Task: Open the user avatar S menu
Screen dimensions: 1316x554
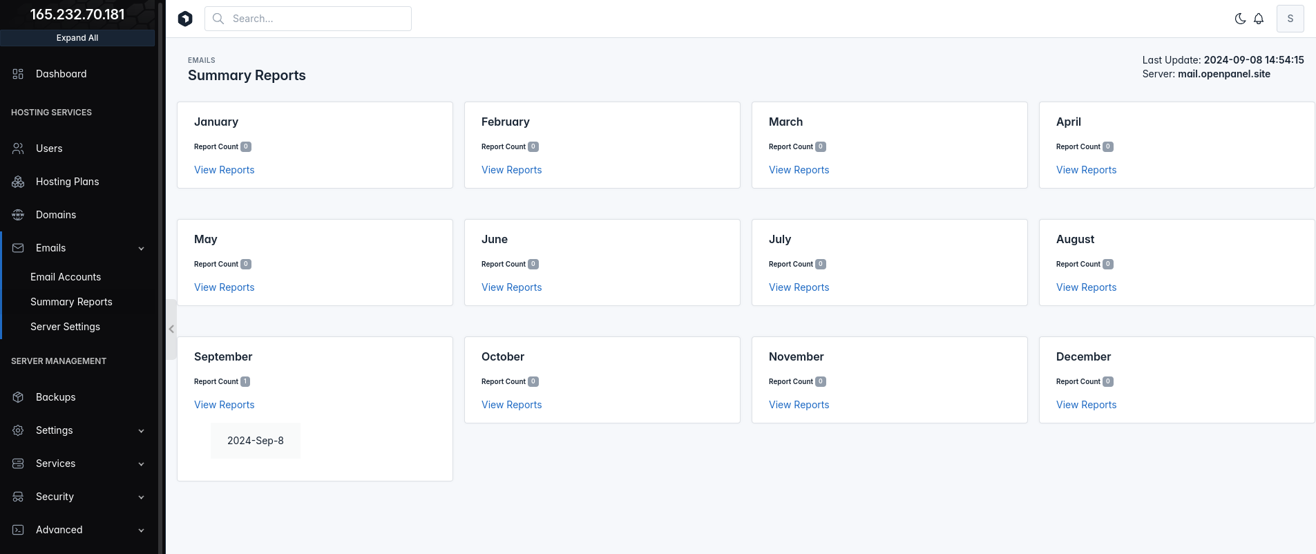Action: point(1290,19)
